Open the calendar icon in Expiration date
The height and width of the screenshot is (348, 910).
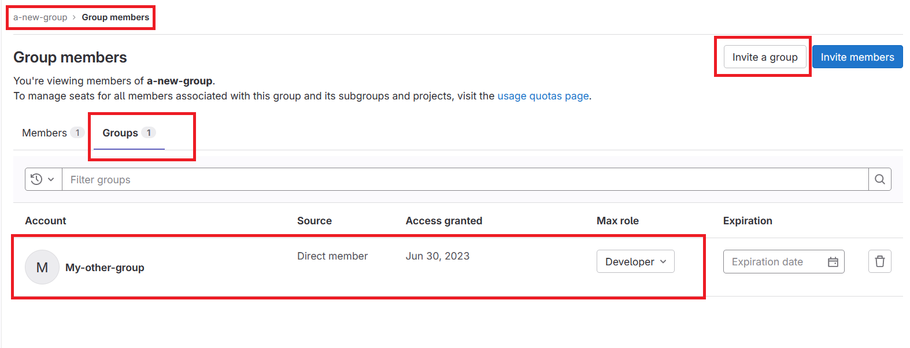coord(833,262)
